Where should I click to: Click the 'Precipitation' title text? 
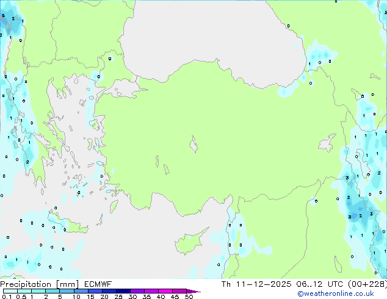26,284
